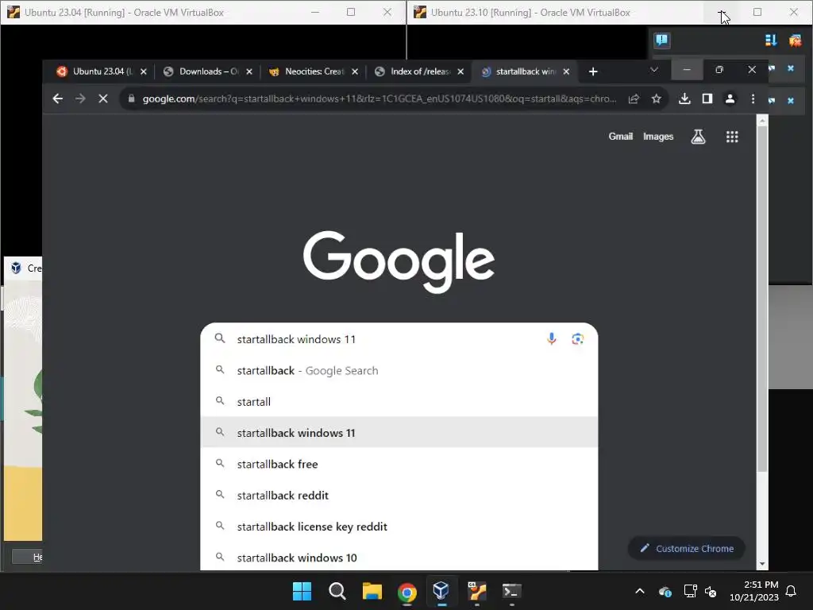Show hidden system tray icons
Screen dimensions: 813x610
click(x=640, y=591)
